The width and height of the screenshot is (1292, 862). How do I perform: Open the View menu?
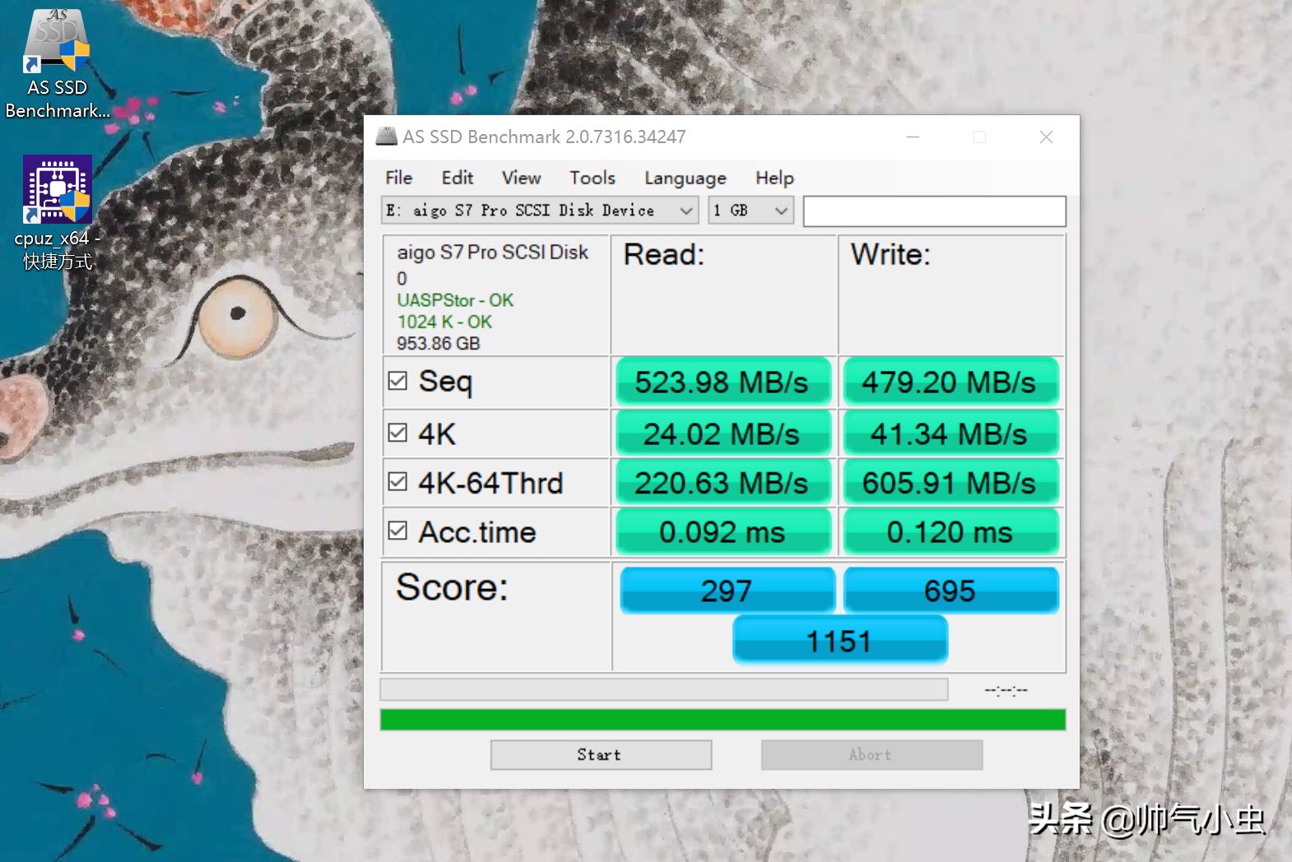click(522, 178)
